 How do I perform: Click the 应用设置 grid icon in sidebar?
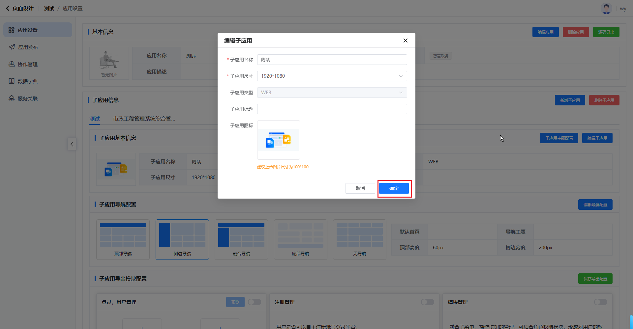click(x=12, y=30)
